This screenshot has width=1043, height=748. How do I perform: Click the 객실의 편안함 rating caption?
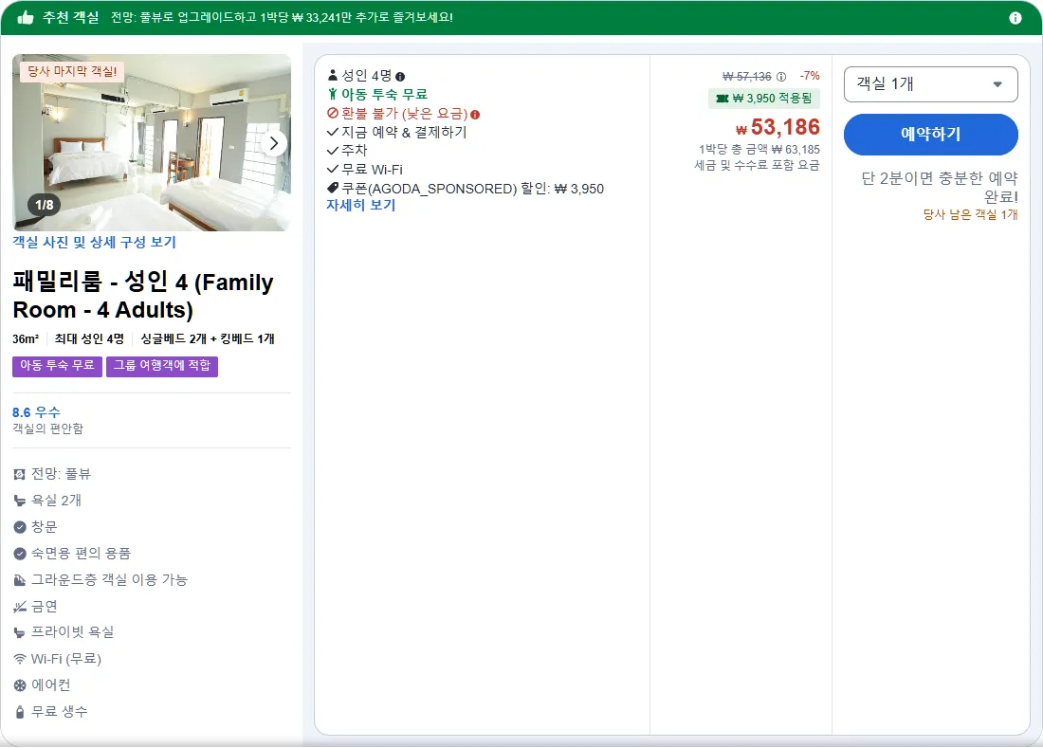pos(48,429)
